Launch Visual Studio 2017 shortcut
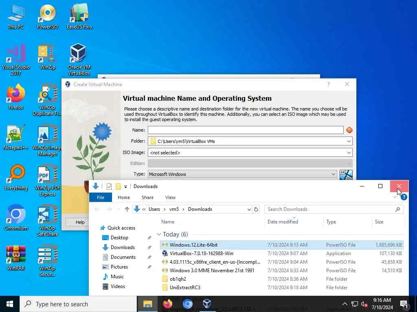 click(x=16, y=60)
